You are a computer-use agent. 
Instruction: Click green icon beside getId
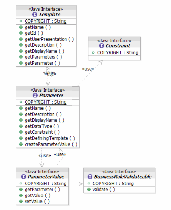click(x=21, y=33)
